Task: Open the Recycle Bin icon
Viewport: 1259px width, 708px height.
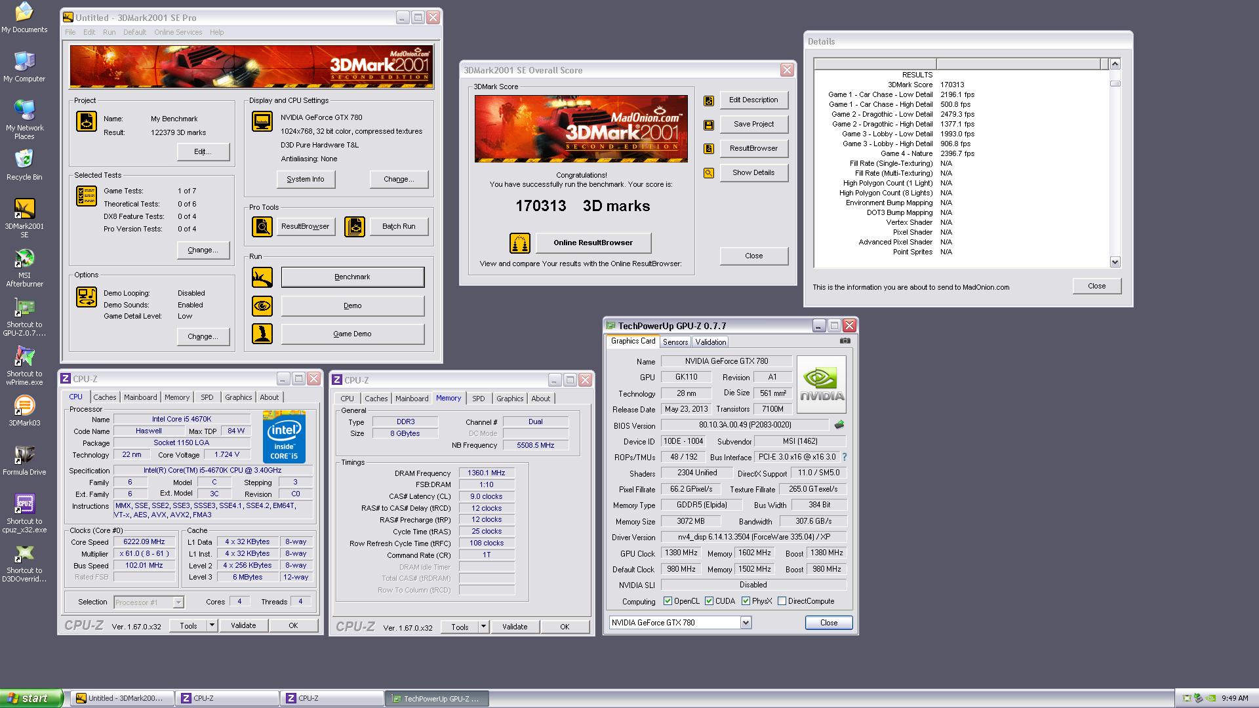Action: 24,165
